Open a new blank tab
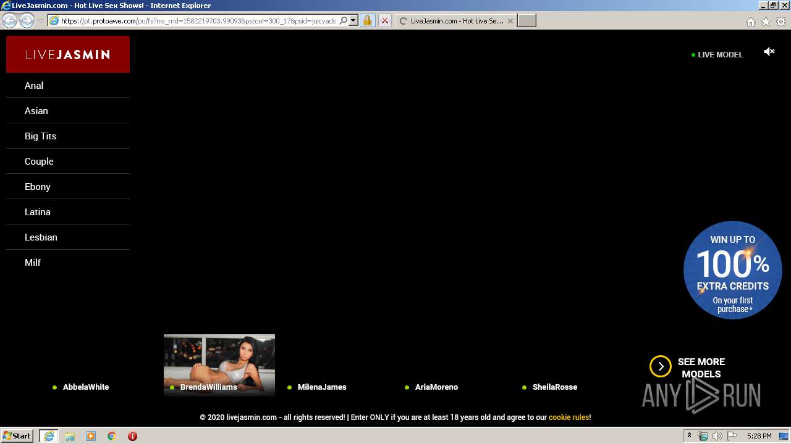The width and height of the screenshot is (791, 444). coord(527,20)
